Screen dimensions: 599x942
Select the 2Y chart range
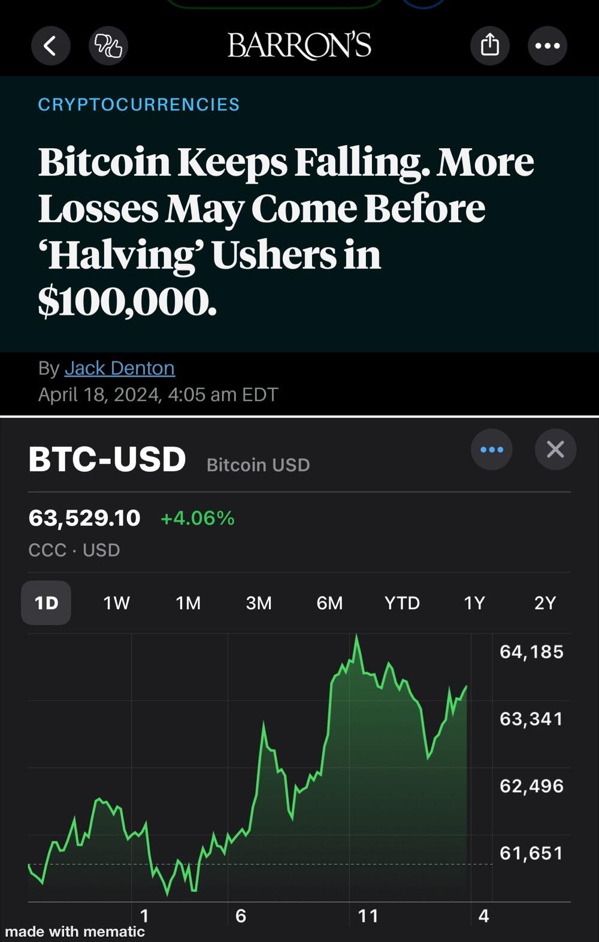click(x=545, y=603)
